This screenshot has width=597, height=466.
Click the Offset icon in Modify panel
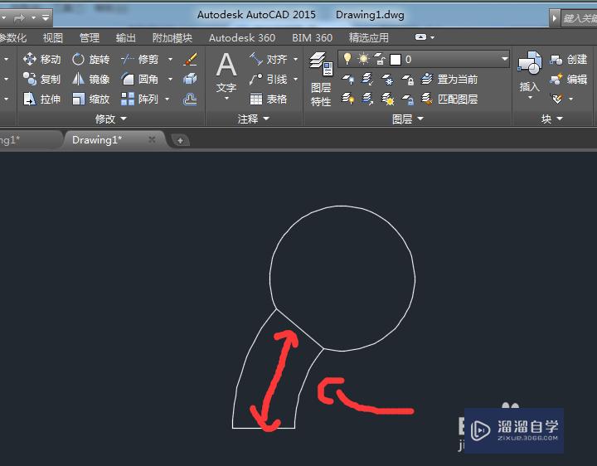click(190, 99)
